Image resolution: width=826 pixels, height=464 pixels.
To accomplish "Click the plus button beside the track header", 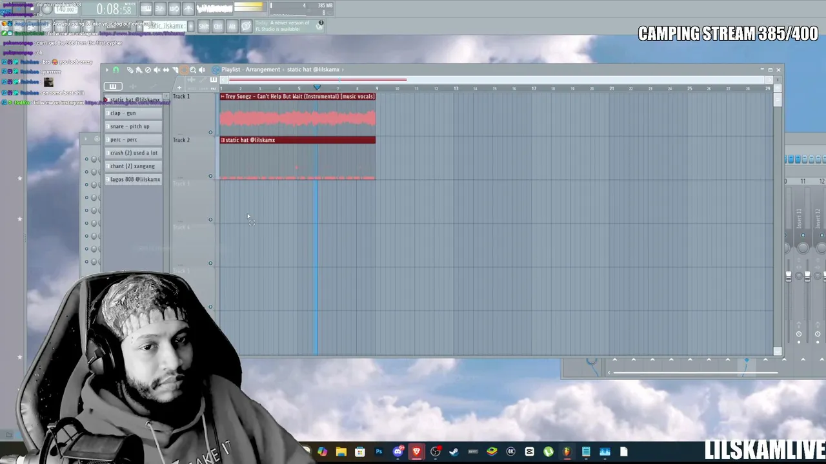I will point(179,88).
